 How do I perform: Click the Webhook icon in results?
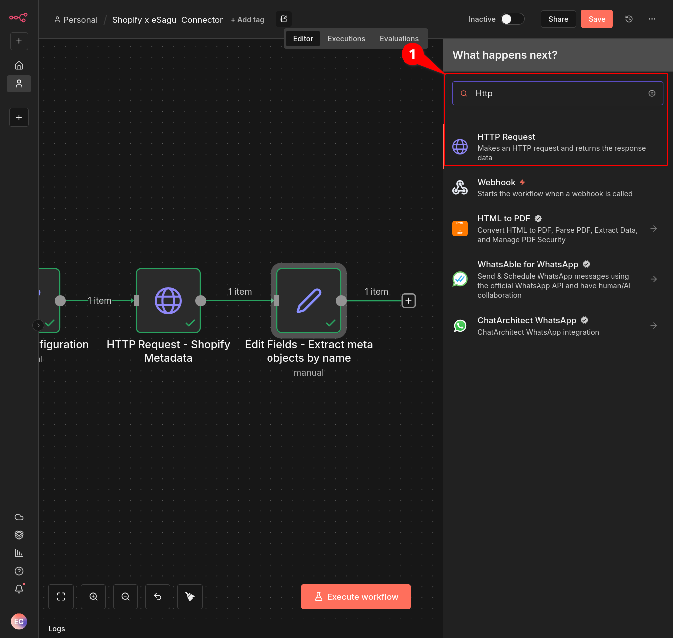click(460, 188)
